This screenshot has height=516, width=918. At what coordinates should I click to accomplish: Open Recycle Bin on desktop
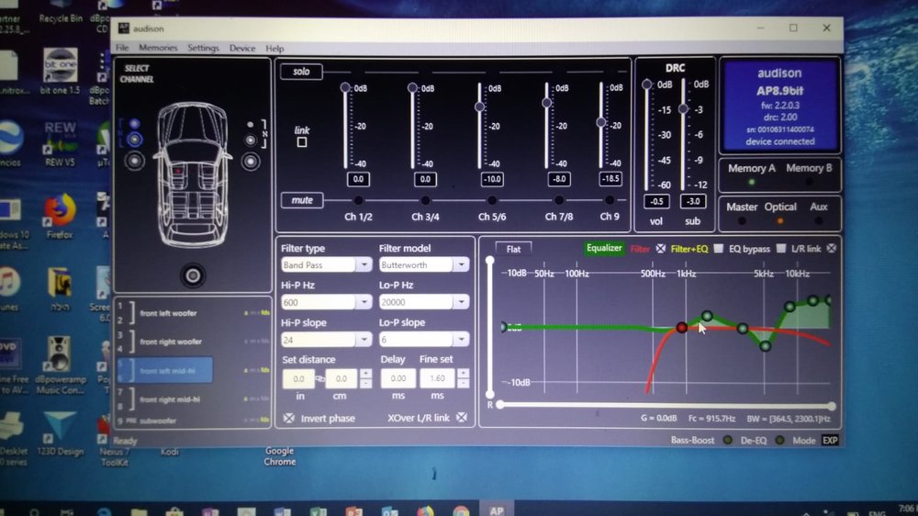(61, 12)
